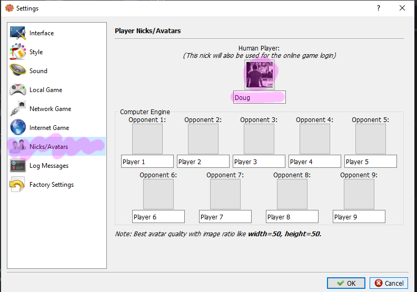The width and height of the screenshot is (417, 292).
Task: Edit the Player 2 name field
Action: tap(203, 162)
